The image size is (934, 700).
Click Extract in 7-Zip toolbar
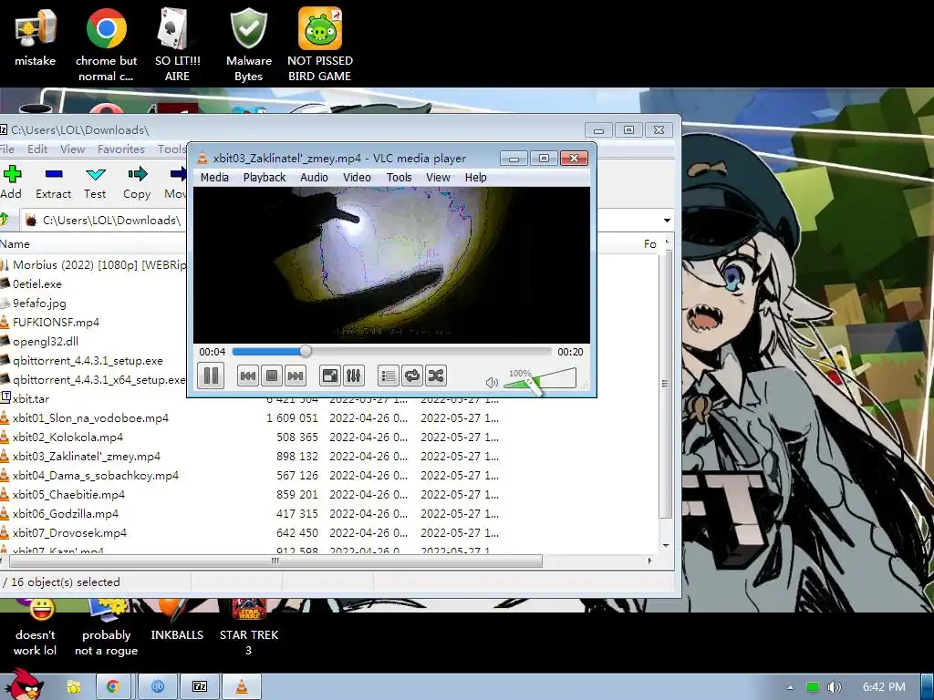53,182
